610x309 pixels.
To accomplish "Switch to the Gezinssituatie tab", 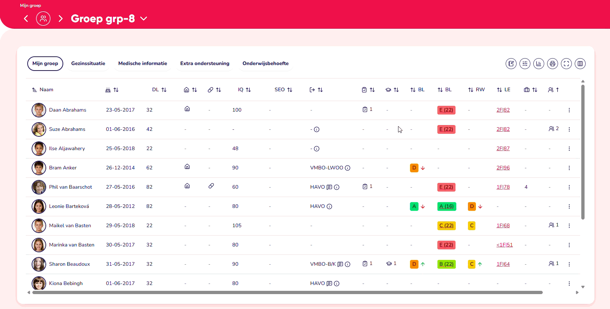I will tap(88, 63).
